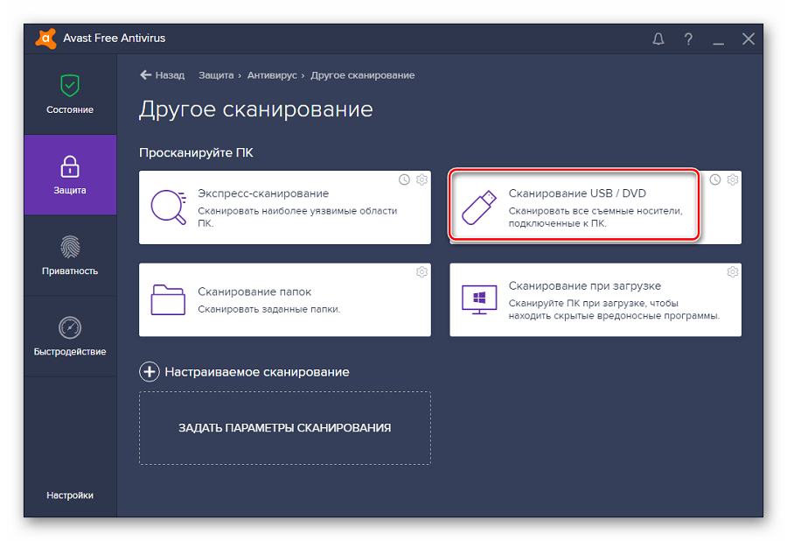Viewport: 787px width, 541px height.
Task: Click schedule clock on USB / DVD scan tile
Action: click(715, 179)
